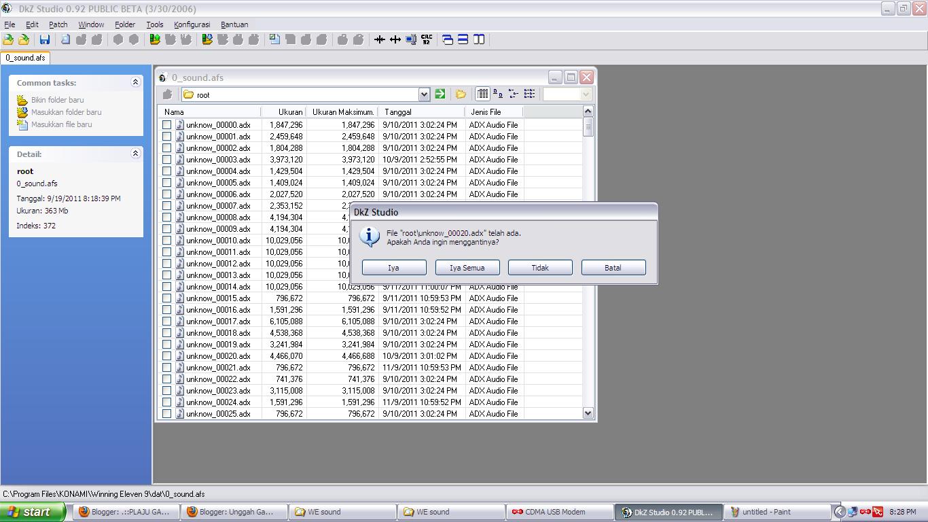Screen dimensions: 928x522
Task: Check the box for unknow_00023.adx
Action: pyautogui.click(x=166, y=391)
